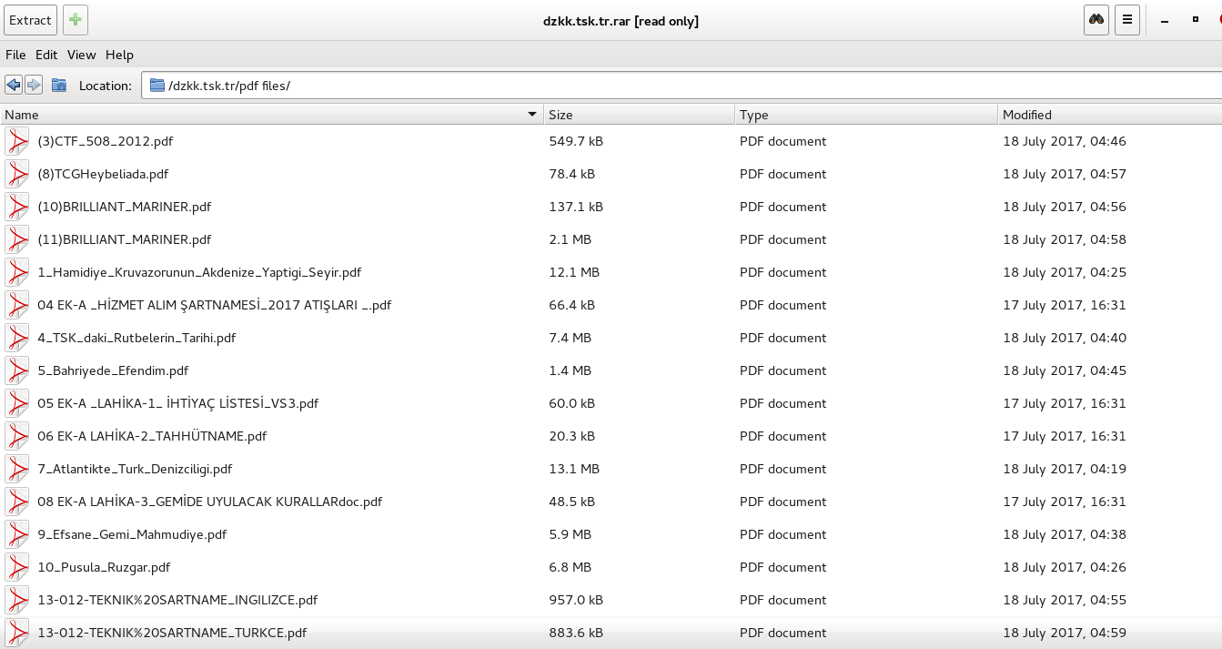Select the PDF icon for 5_Bahriyede_Efendim.pdf
Screen dimensions: 1222x649
17,370
